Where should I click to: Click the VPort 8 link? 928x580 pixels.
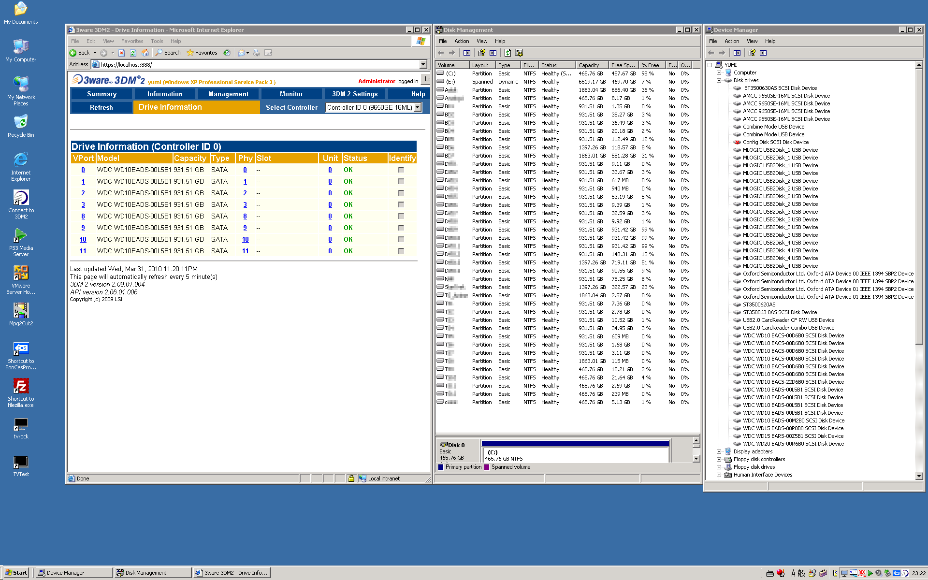coord(83,216)
